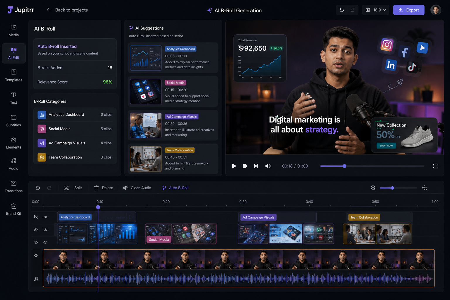The image size is (450, 300).
Task: Toggle first eye on middle B-roll clip track
Action: [x=36, y=230]
